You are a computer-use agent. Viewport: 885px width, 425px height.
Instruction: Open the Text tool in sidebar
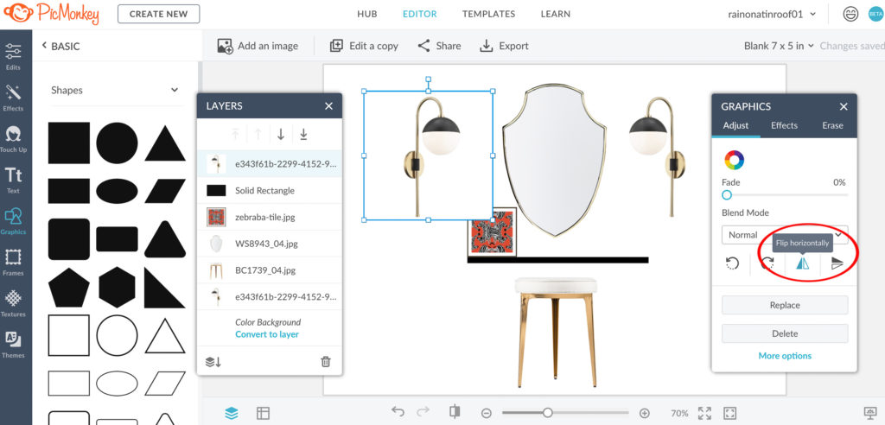(x=13, y=180)
